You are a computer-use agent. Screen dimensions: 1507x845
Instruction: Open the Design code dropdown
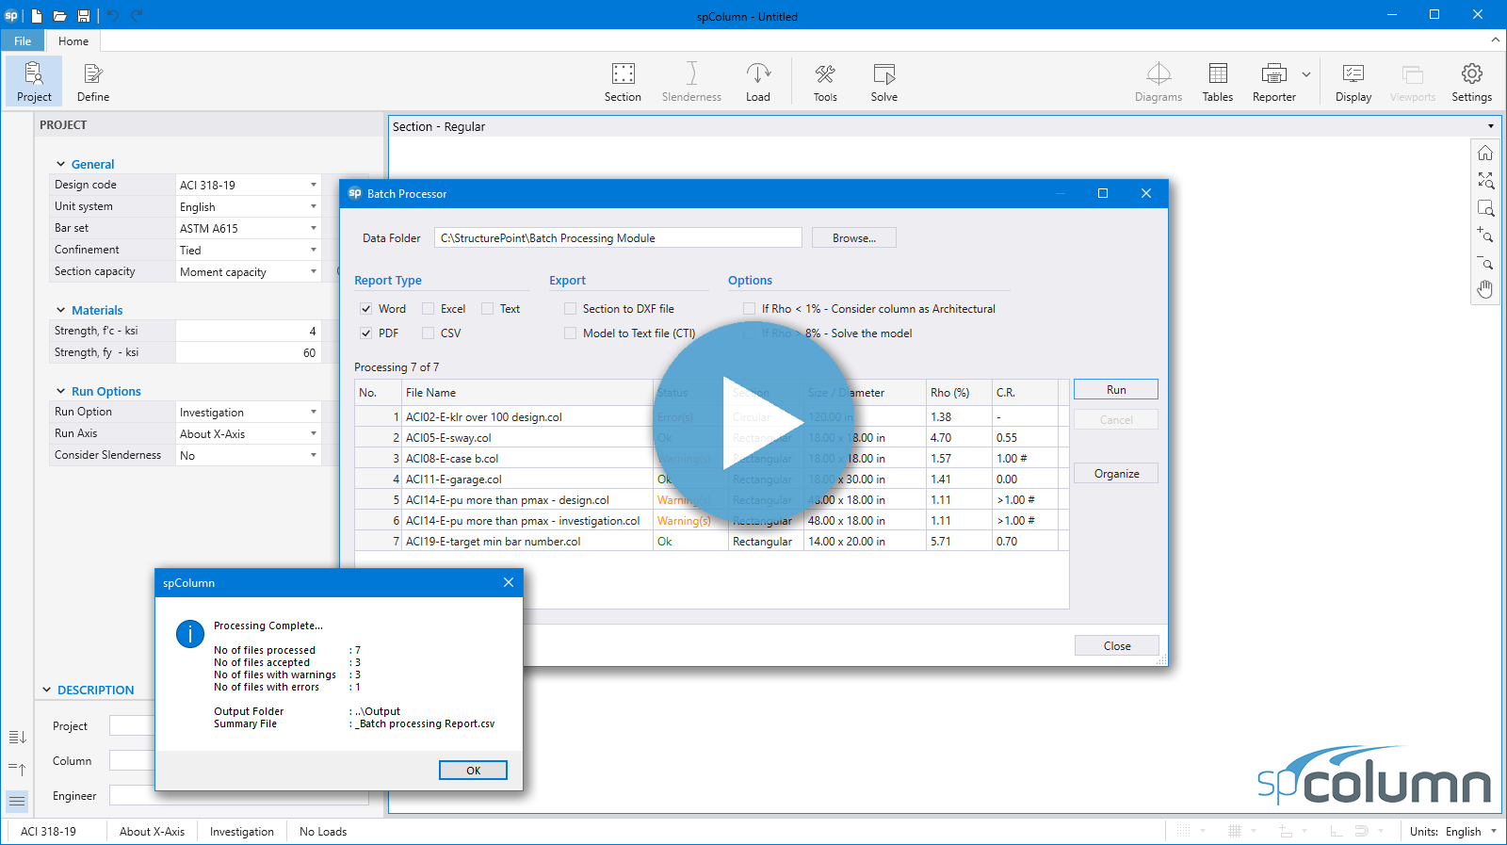tap(249, 185)
